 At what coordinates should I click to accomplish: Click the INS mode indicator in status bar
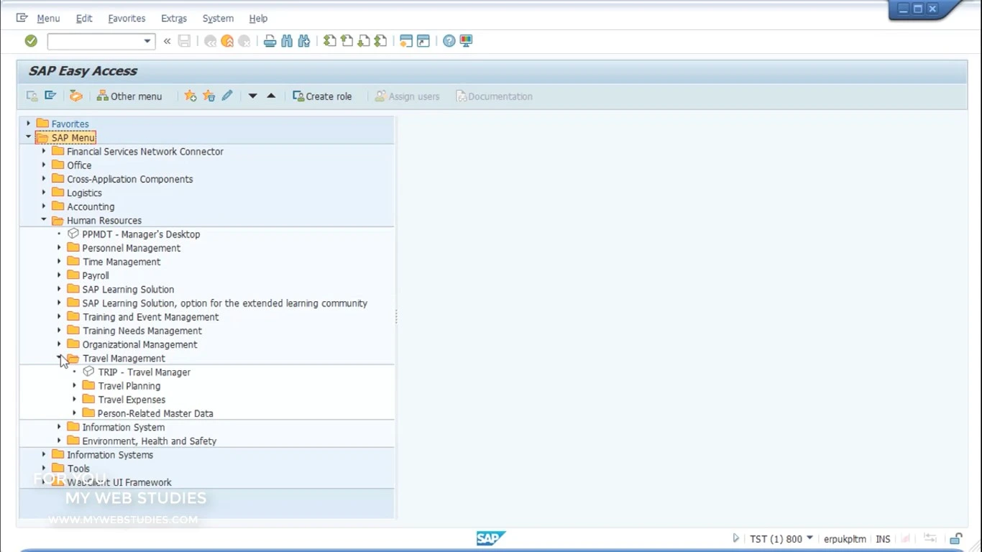coord(883,538)
